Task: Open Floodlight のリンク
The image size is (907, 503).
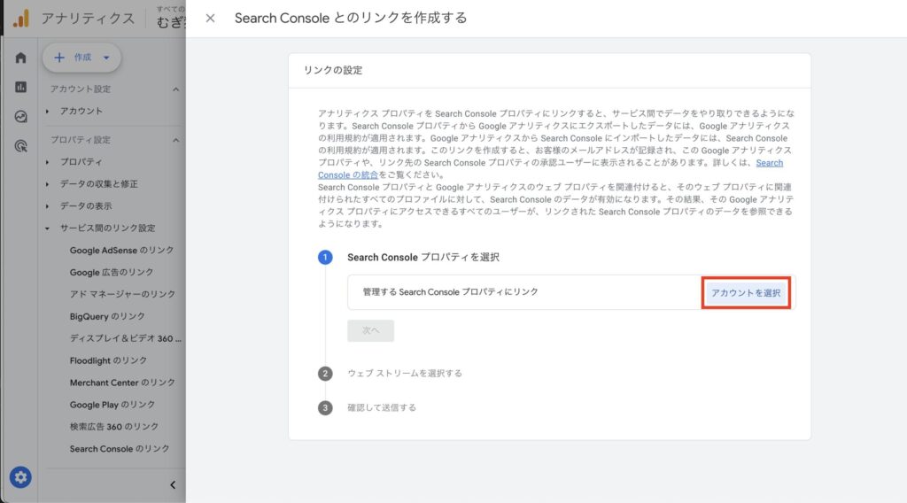Action: tap(108, 360)
